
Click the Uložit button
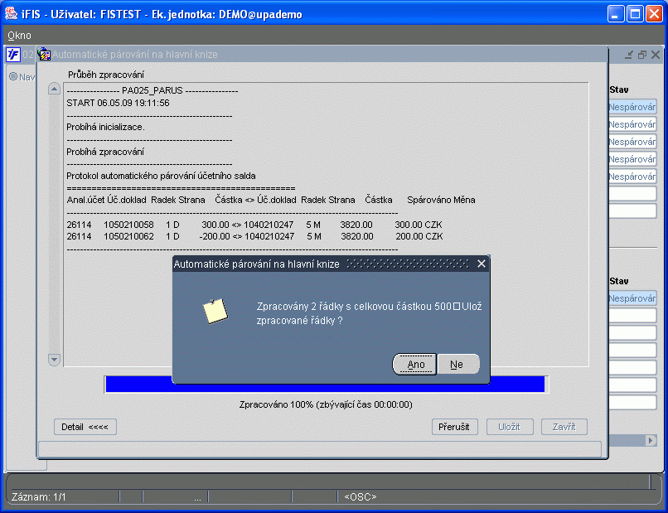pyautogui.click(x=510, y=427)
